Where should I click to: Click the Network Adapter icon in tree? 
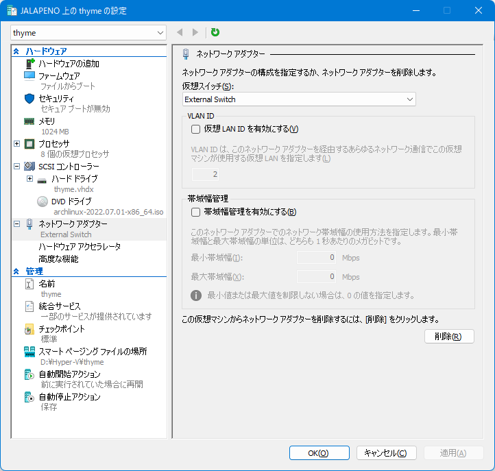[x=29, y=224]
